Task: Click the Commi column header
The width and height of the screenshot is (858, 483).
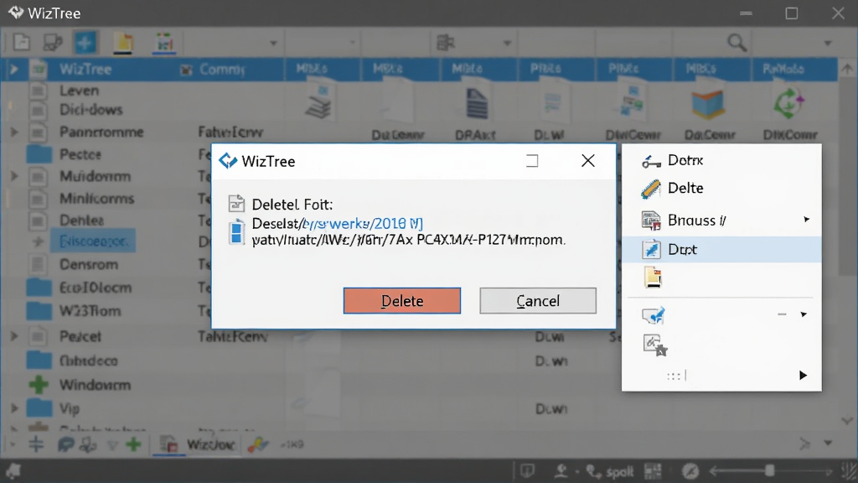Action: pyautogui.click(x=221, y=70)
